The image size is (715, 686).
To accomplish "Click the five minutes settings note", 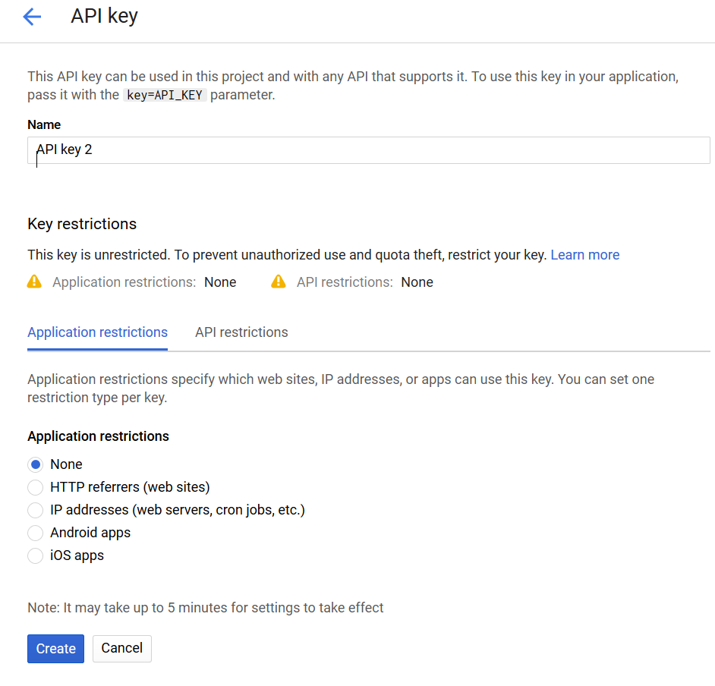I will [x=206, y=608].
